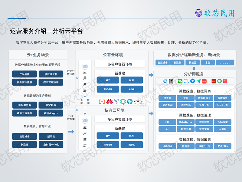Screen dimensions: 242x182
Task: Click the dotted more-industries tag
Action: pos(225,62)
